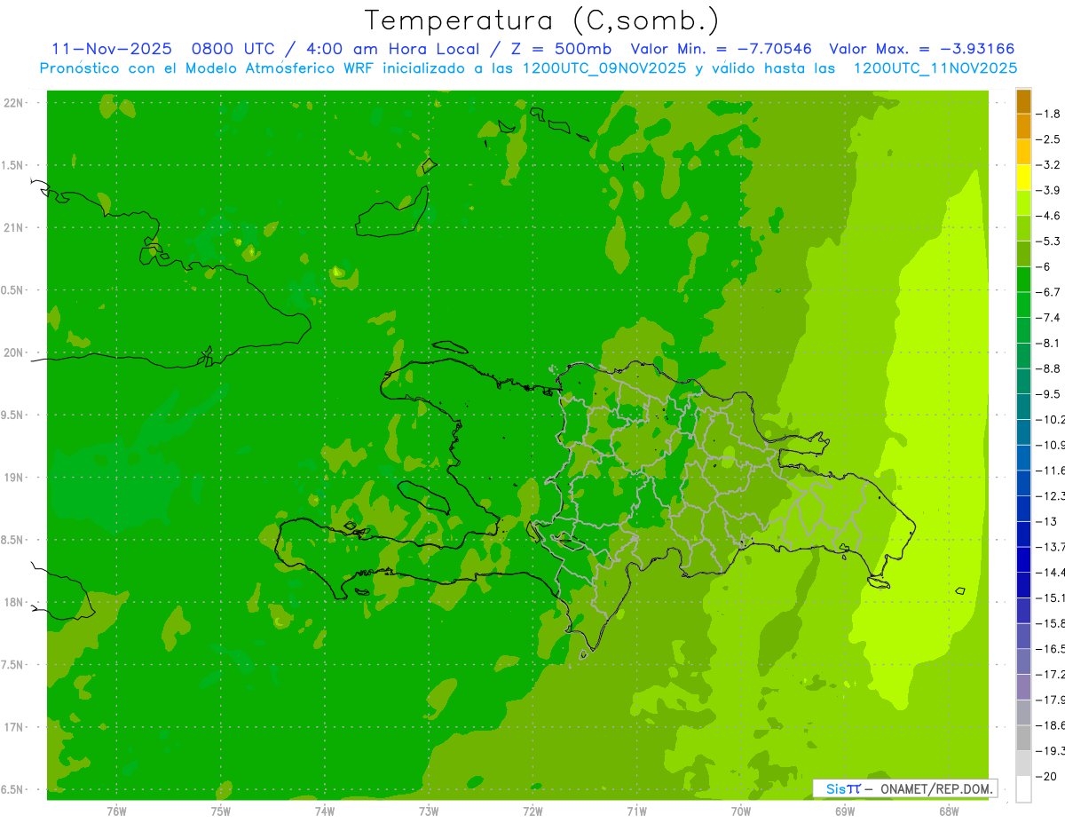Click the "-6.7" colorbar value
Viewport: 1065px width, 823px height.
coord(1049,292)
